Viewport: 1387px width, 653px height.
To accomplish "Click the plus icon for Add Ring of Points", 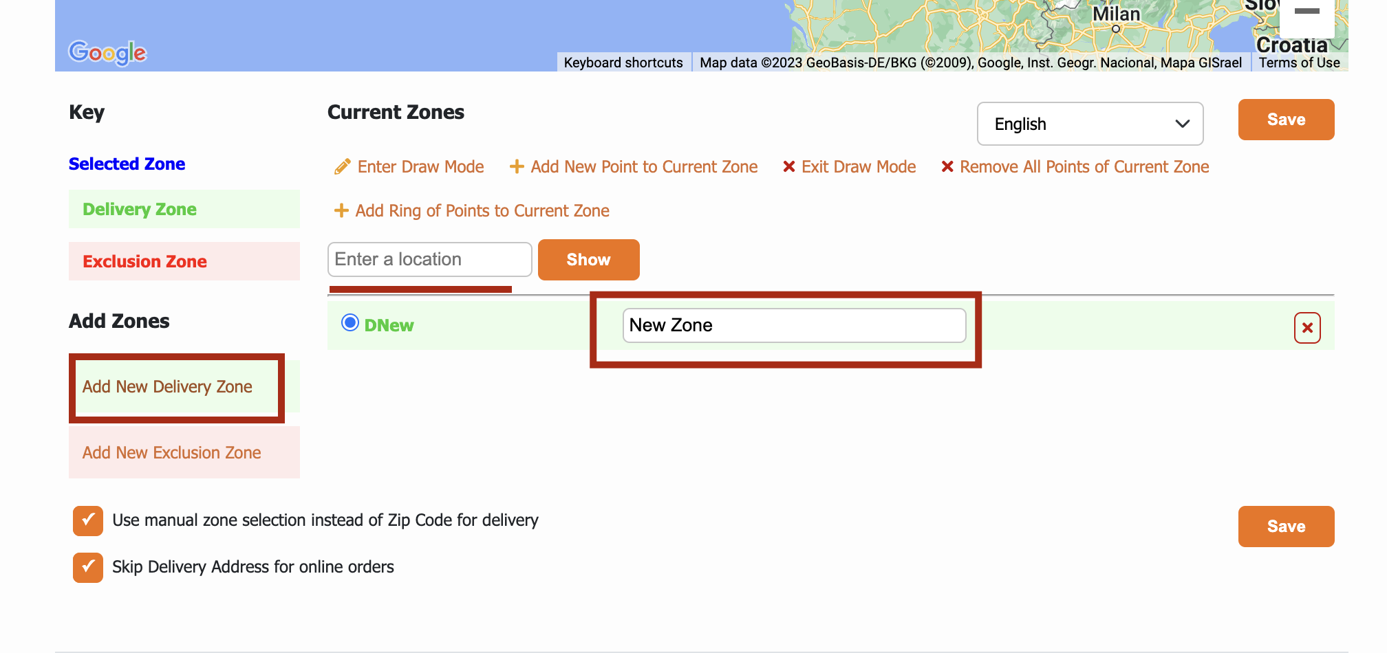I will click(x=341, y=210).
